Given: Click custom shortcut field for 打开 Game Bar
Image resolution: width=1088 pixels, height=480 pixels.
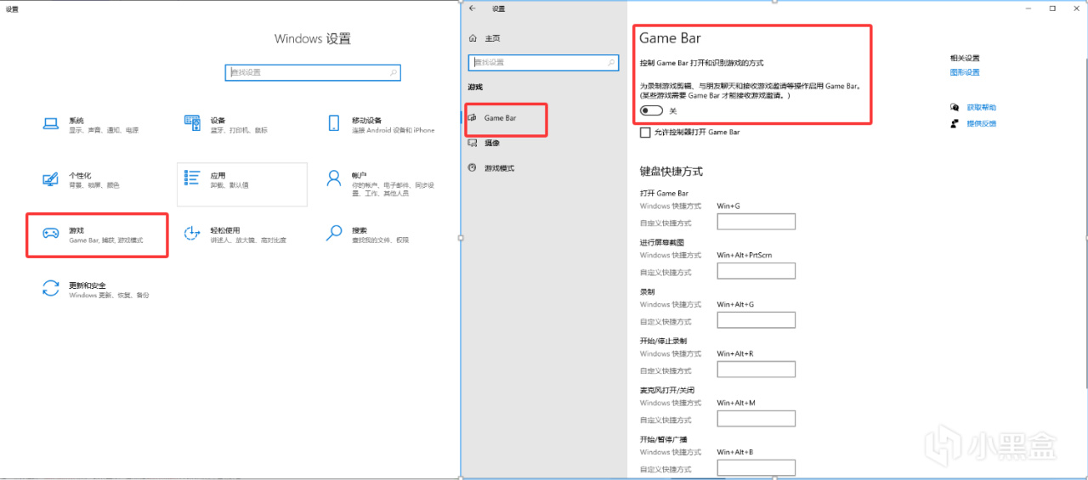Looking at the screenshot, I should tap(756, 222).
